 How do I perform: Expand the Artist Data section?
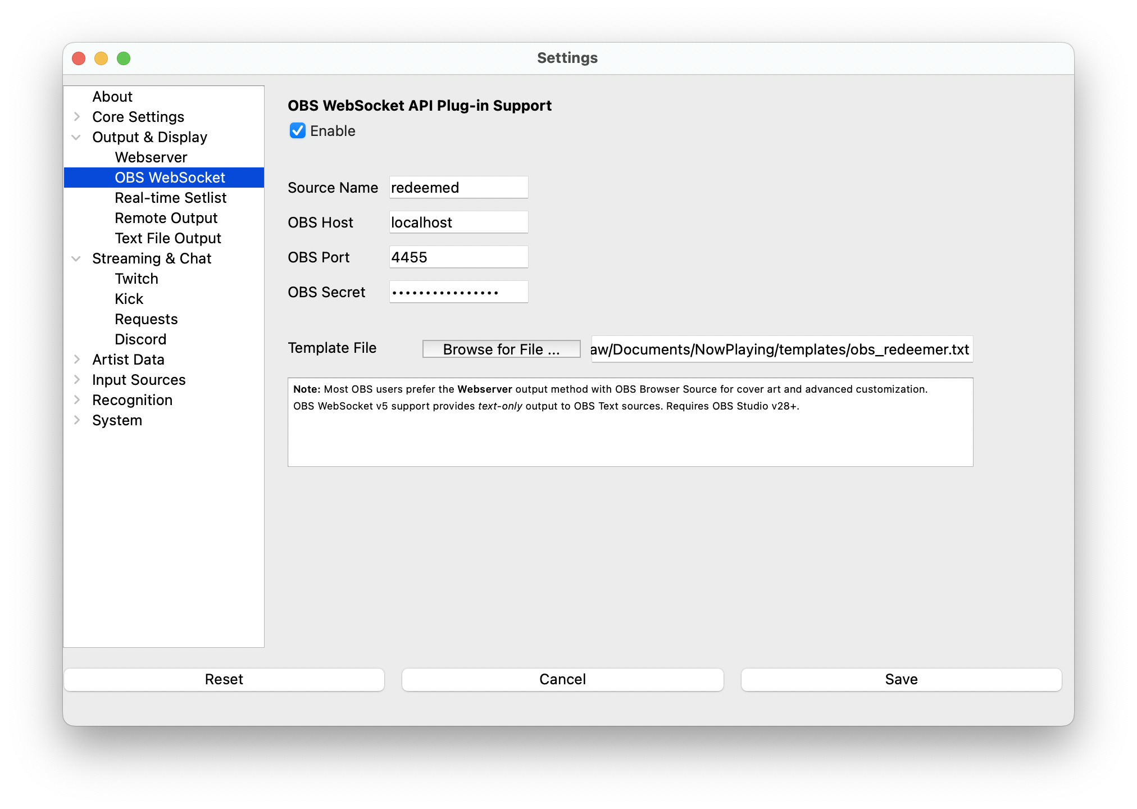pos(77,360)
